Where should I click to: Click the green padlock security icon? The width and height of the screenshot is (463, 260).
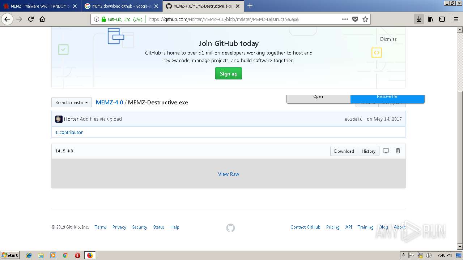pyautogui.click(x=104, y=19)
